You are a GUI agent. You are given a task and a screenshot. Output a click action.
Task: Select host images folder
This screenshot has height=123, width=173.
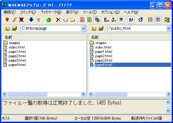(98, 43)
